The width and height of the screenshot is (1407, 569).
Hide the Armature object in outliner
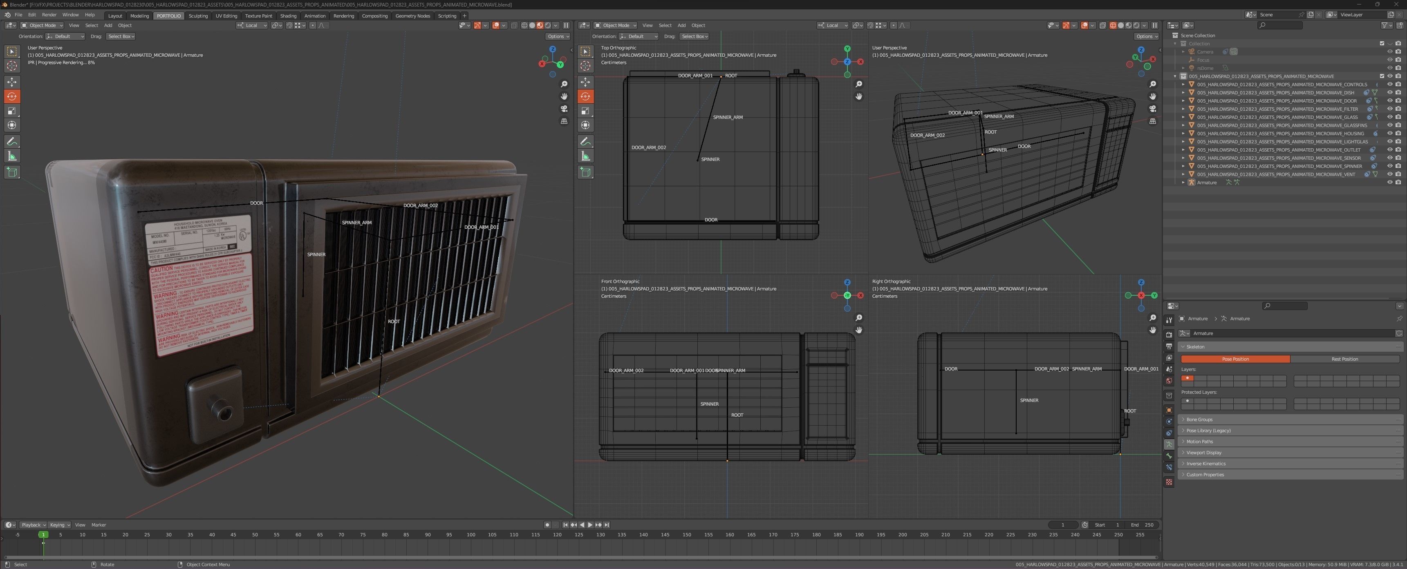tap(1389, 183)
